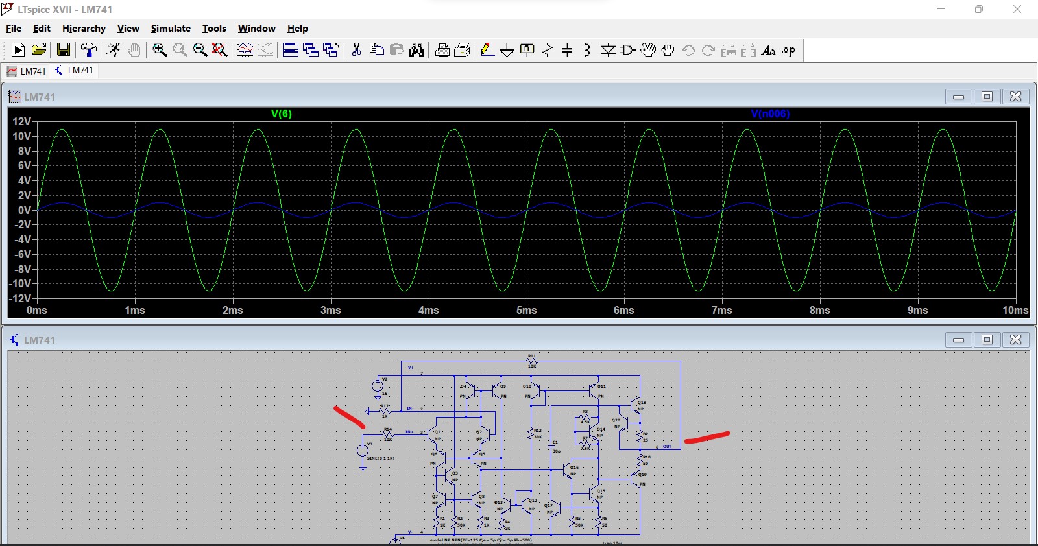Maximize the schematic LM741 subwindow
This screenshot has height=546, width=1038.
(x=987, y=340)
